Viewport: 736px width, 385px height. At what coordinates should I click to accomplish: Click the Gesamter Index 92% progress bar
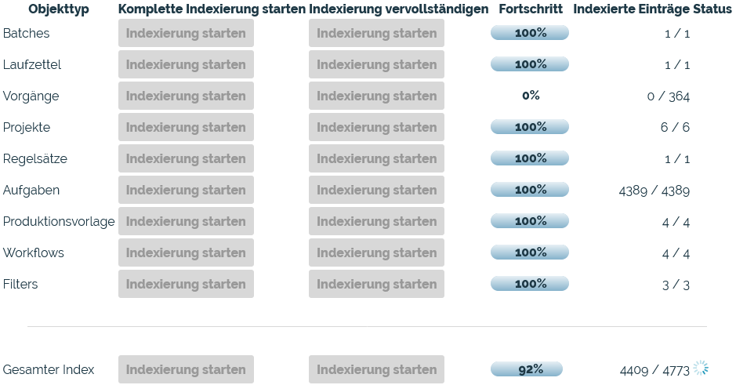point(527,369)
